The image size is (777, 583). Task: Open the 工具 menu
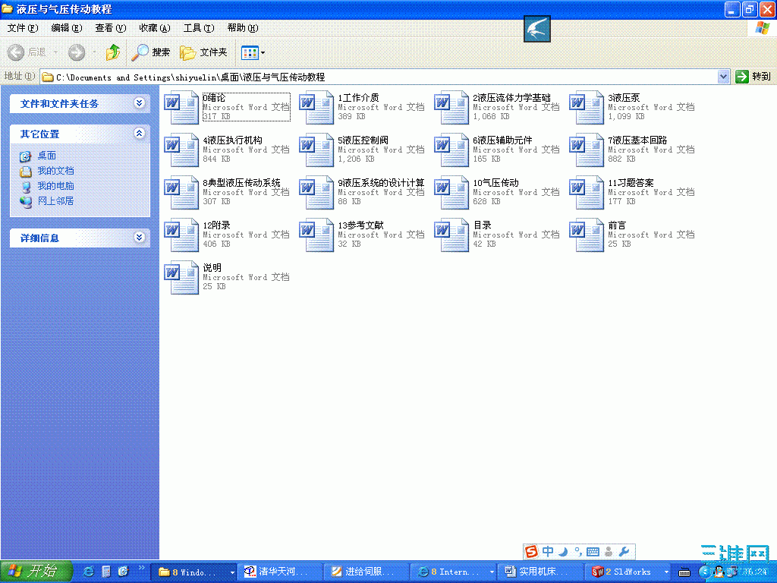[x=198, y=28]
